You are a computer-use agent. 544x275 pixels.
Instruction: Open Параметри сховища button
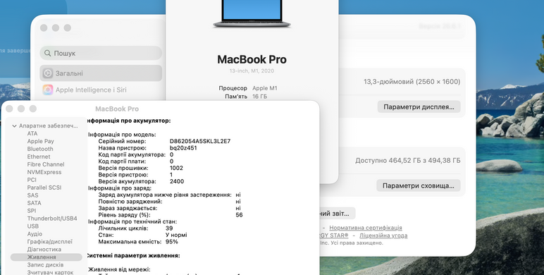tap(418, 185)
